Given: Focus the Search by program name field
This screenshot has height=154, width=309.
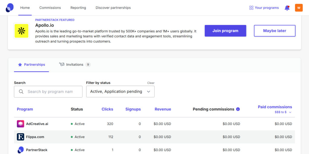Looking at the screenshot, I should [x=48, y=91].
